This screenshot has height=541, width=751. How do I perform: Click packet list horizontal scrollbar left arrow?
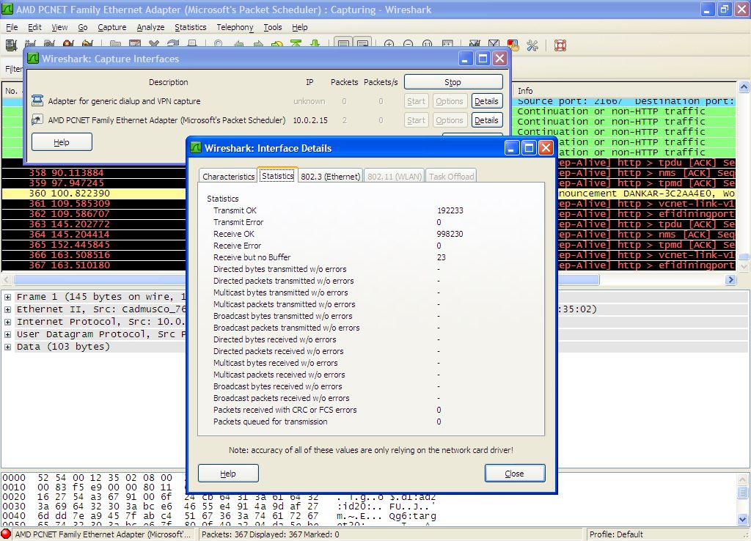coord(7,279)
